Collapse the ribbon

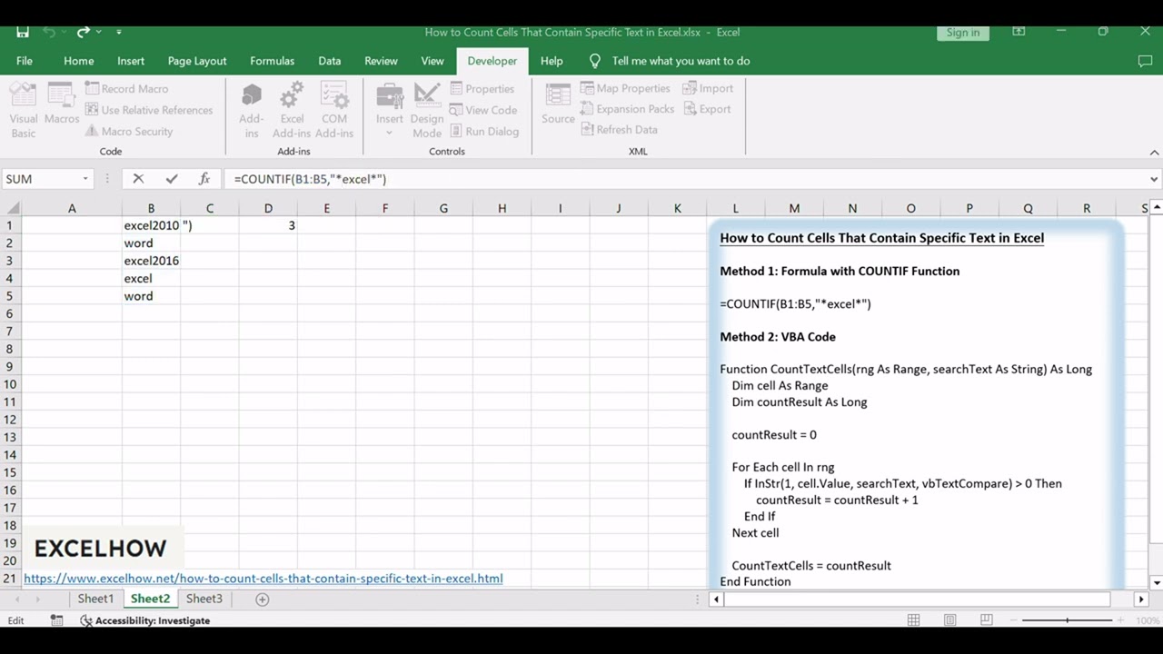point(1154,152)
